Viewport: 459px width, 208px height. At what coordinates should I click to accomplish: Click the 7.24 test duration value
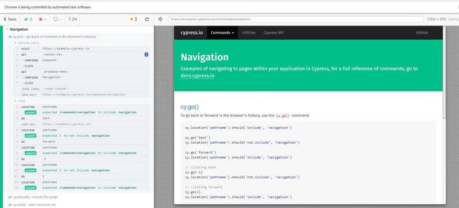72,19
